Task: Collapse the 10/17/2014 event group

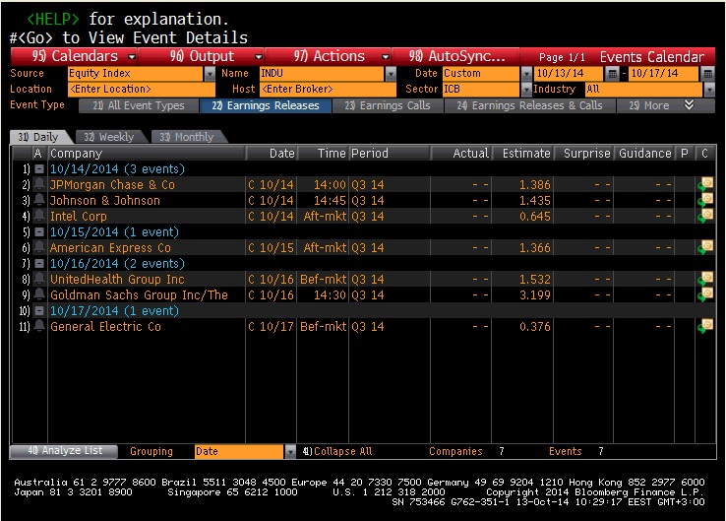Action: pos(39,311)
